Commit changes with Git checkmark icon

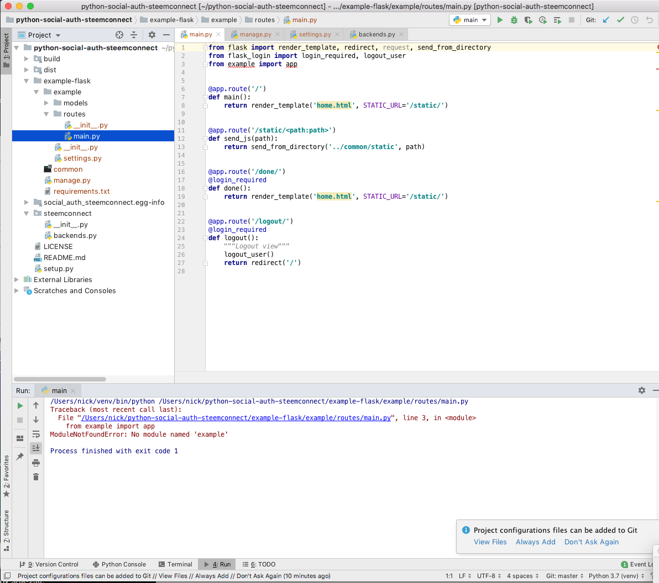pos(620,20)
